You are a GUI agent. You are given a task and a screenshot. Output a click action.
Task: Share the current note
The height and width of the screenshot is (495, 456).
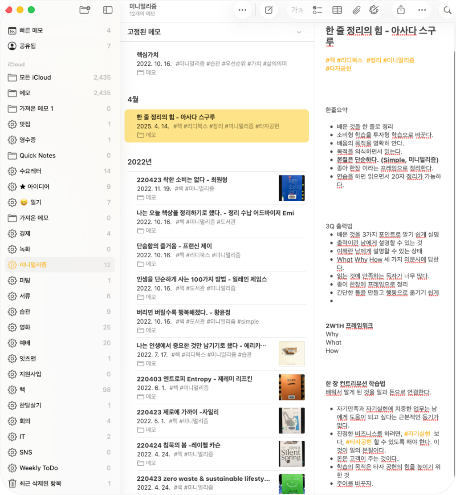pyautogui.click(x=401, y=10)
